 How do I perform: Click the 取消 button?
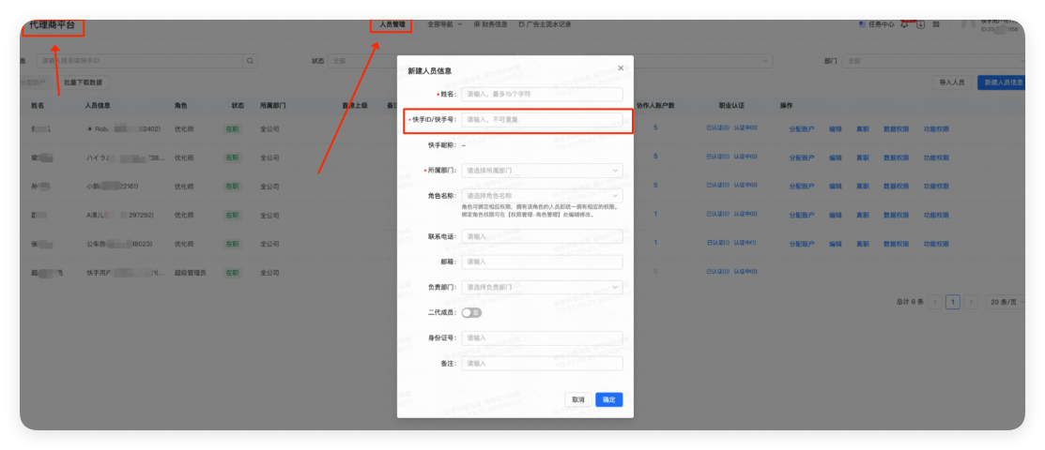(x=577, y=399)
